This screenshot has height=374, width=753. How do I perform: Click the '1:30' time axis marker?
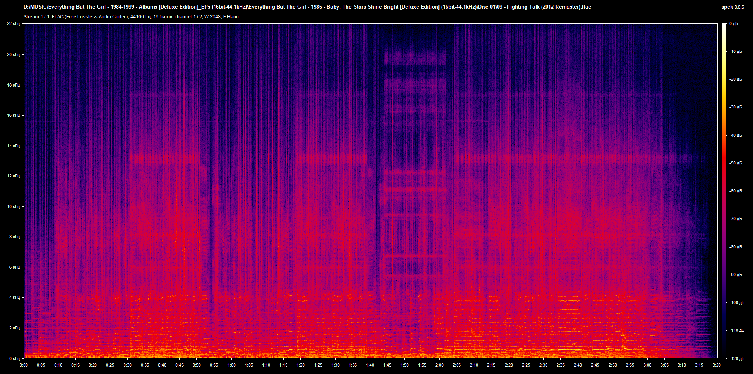coord(335,365)
